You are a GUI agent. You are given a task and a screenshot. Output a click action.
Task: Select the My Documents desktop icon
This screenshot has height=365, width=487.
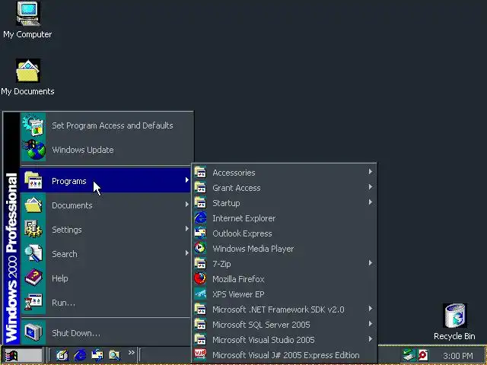27,77
